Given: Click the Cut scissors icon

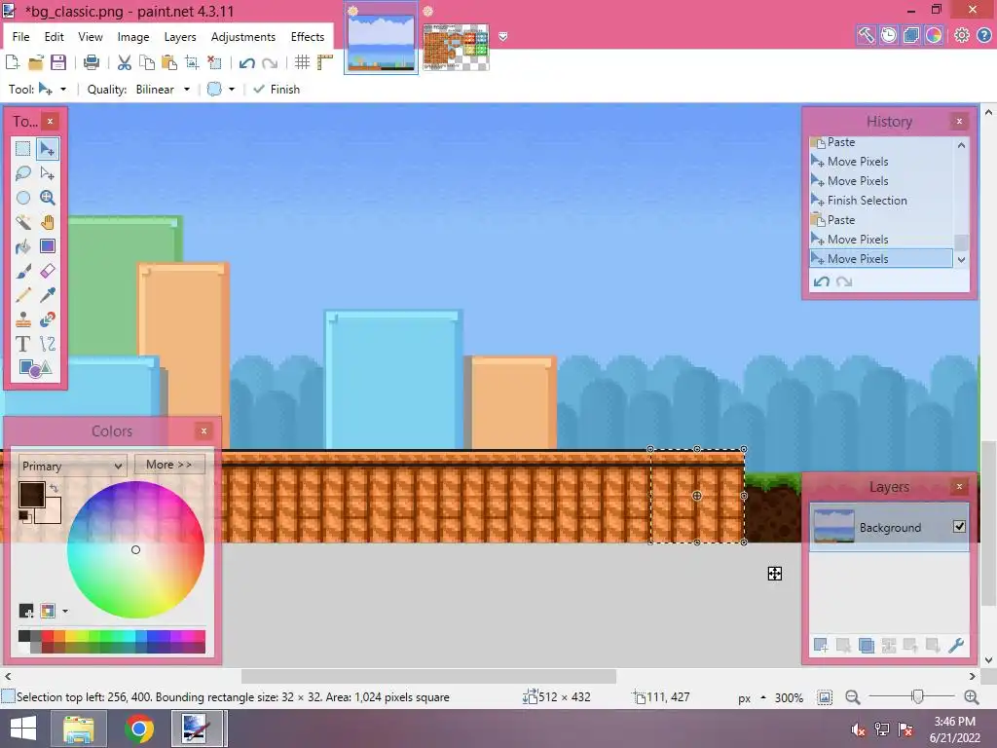Looking at the screenshot, I should 125,62.
